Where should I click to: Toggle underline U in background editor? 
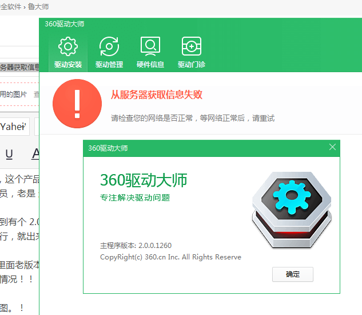(9, 154)
